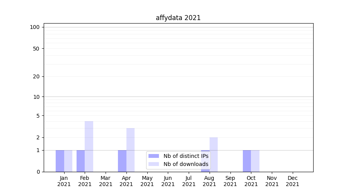Click the 'Dec 2021' x-axis label

(x=293, y=181)
